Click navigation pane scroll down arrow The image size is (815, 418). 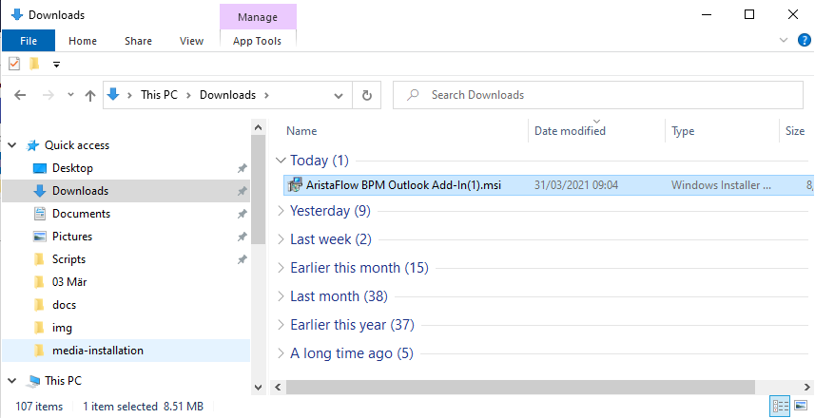(259, 388)
